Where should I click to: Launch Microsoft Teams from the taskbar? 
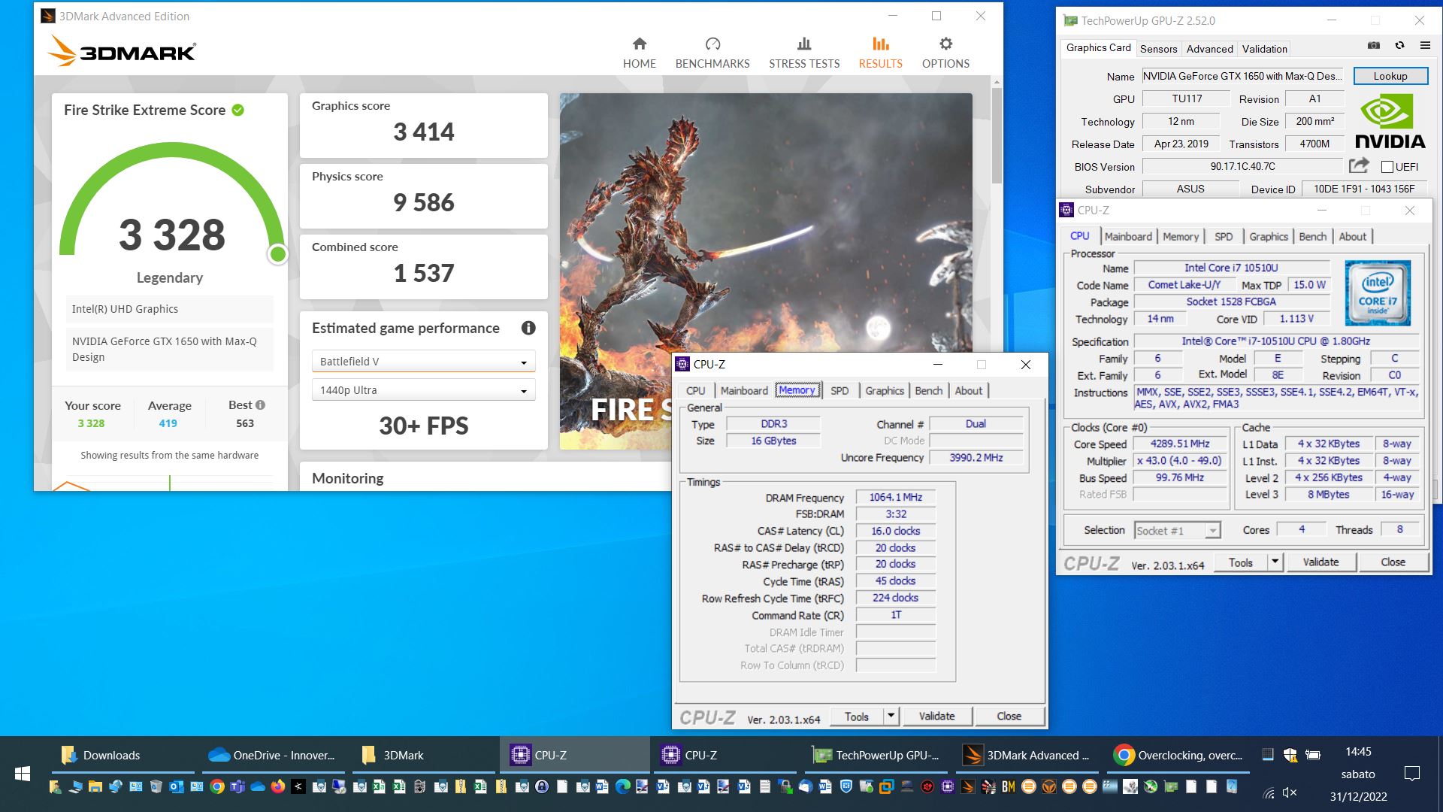point(237,786)
